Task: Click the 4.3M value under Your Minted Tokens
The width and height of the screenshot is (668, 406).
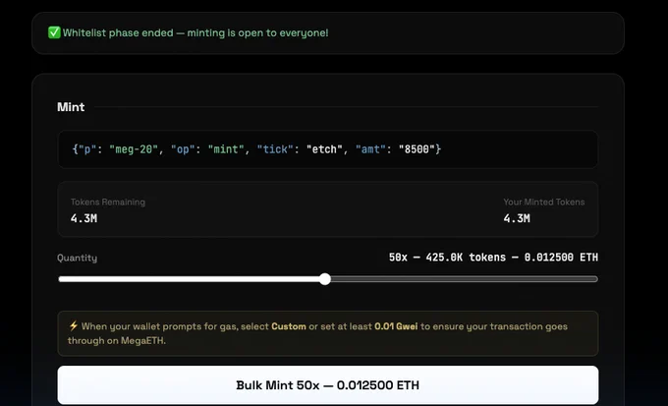Action: [517, 218]
